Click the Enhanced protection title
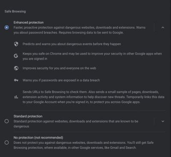171x157 pixels. pyautogui.click(x=29, y=22)
